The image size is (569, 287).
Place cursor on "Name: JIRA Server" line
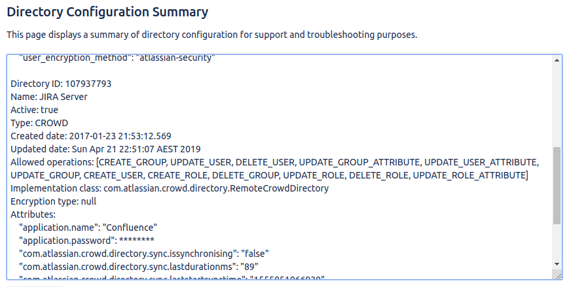coord(49,97)
